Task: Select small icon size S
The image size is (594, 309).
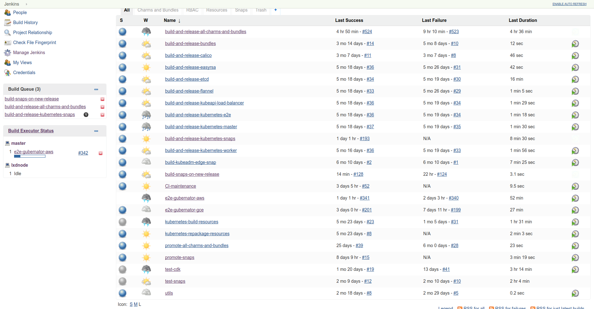Action: (131, 304)
